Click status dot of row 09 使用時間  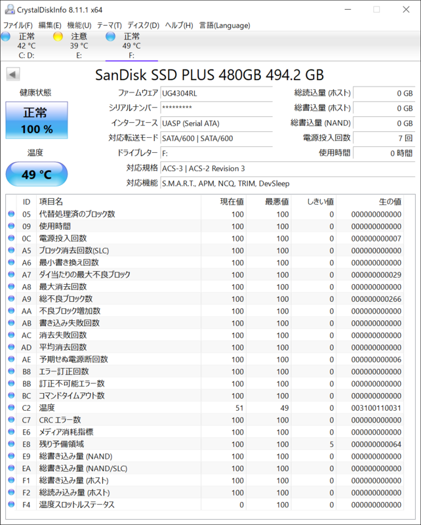[x=11, y=226]
